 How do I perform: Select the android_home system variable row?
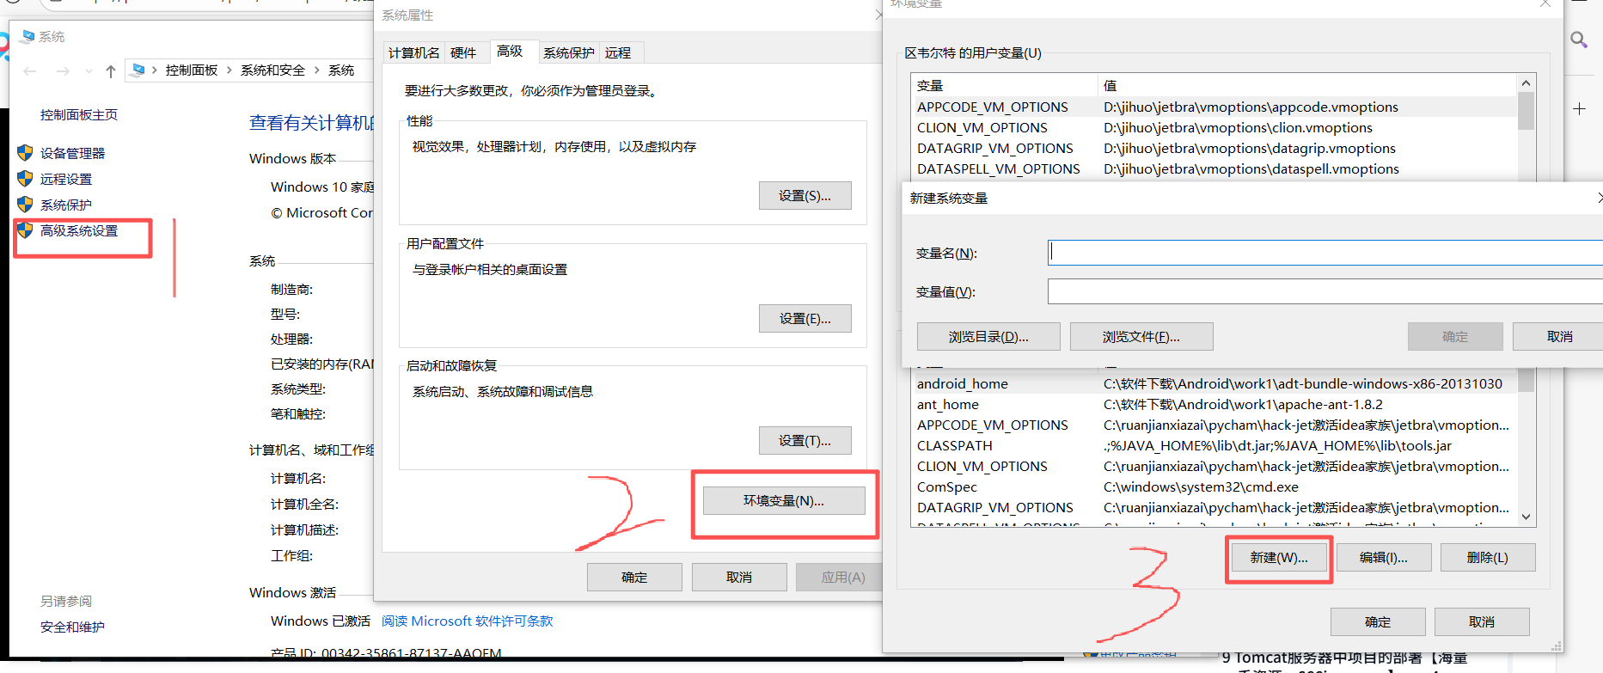[1215, 383]
